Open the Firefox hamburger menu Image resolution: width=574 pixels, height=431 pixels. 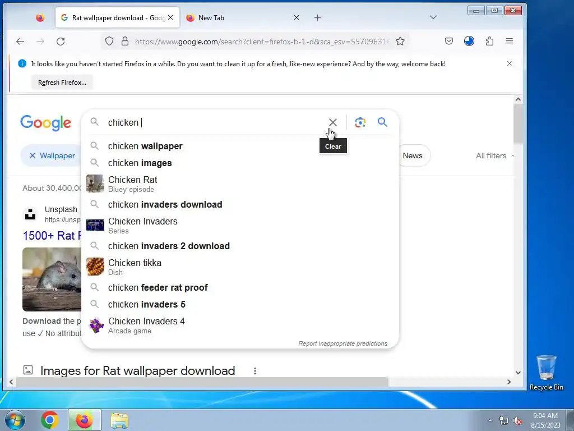click(509, 41)
